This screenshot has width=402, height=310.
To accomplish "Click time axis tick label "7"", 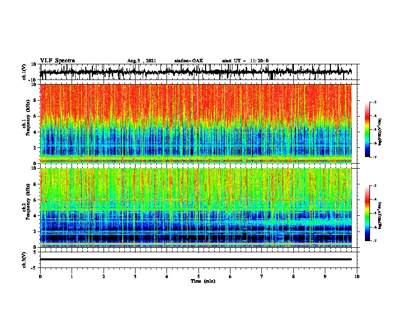I will point(262,277).
